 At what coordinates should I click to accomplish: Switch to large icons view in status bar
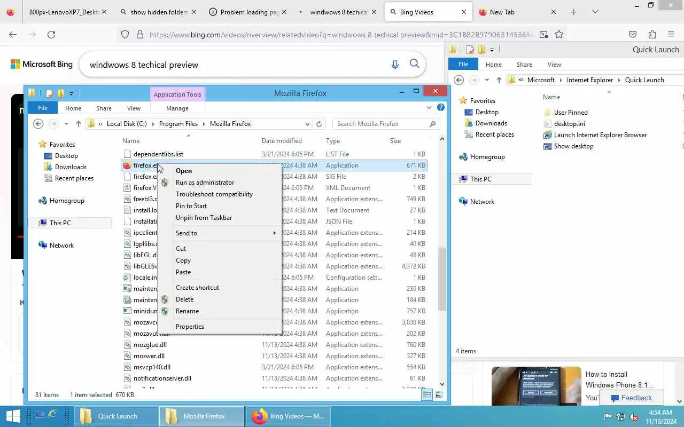click(x=439, y=395)
